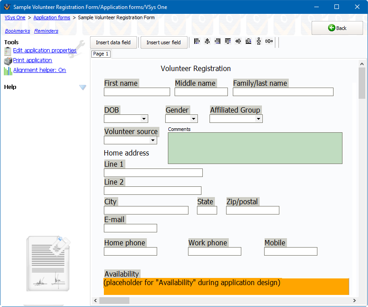This screenshot has height=307, width=368.
Task: Collapse the Help section
Action: 83,87
